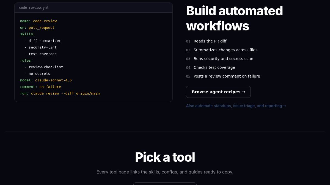Click the 'comment: on-failure' code line
This screenshot has height=185, width=330.
pyautogui.click(x=41, y=87)
